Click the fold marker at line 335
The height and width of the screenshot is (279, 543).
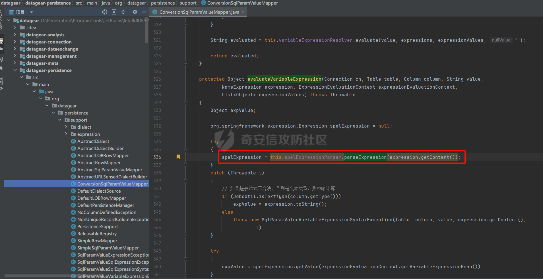(185, 149)
